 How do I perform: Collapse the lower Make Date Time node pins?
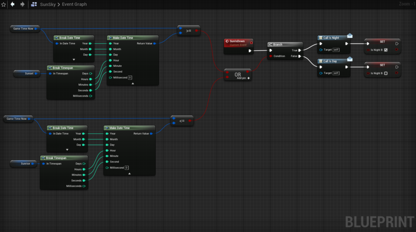[130, 174]
